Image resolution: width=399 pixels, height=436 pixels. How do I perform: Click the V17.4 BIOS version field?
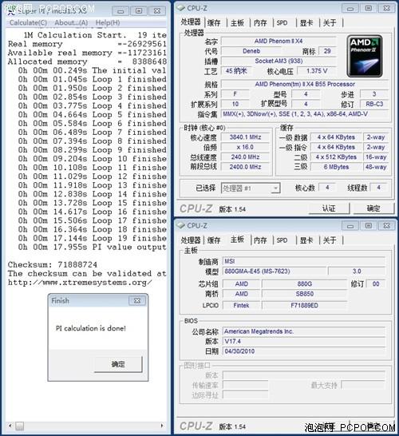[304, 341]
